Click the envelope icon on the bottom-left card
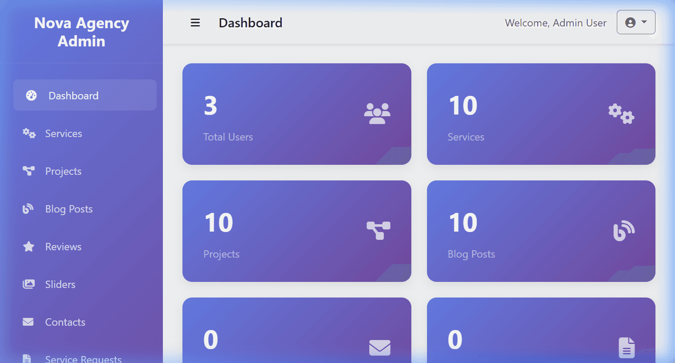The image size is (675, 363). [x=380, y=347]
